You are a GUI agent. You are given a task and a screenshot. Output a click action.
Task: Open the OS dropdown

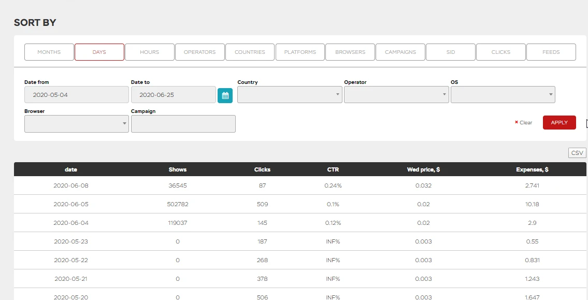coord(503,94)
